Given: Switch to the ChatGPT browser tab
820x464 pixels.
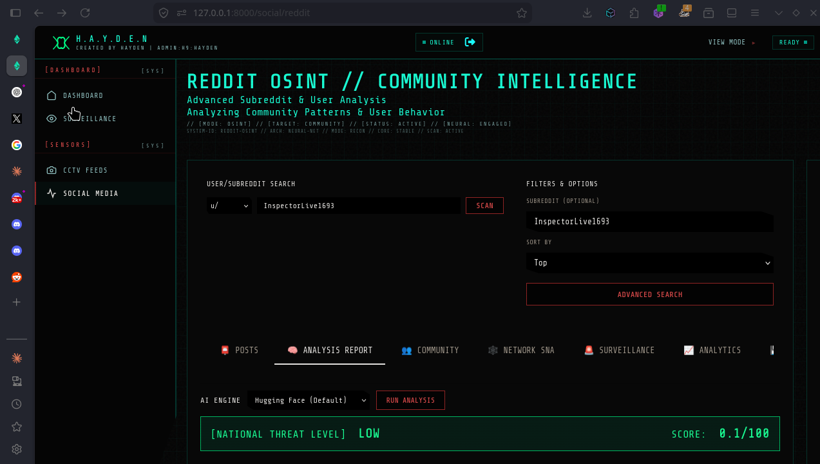Looking at the screenshot, I should tap(17, 92).
